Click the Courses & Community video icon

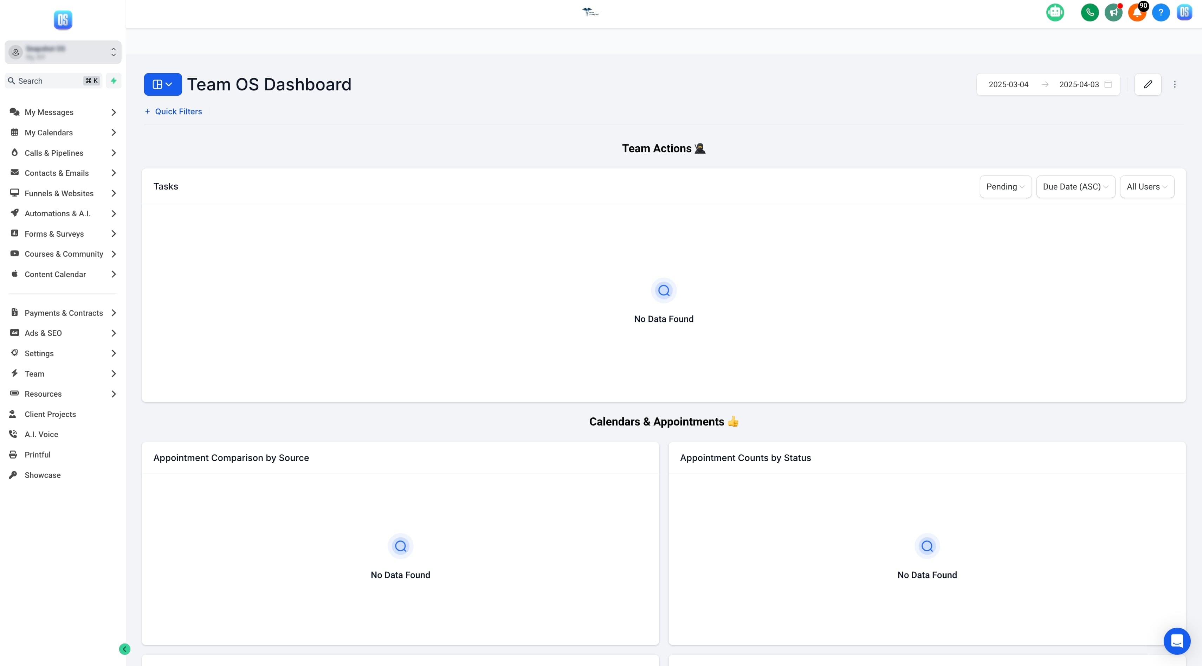coord(14,254)
